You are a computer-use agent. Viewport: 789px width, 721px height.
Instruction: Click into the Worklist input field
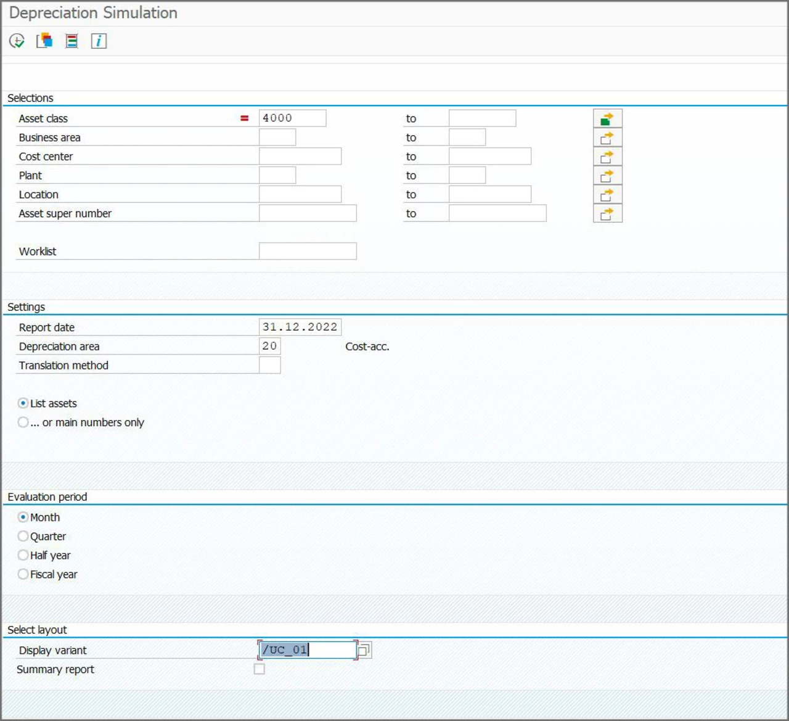[308, 251]
